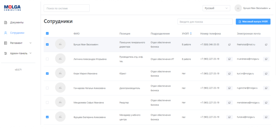The height and width of the screenshot is (138, 276).
Task: Uncheck the checkbox for Бунша Иван Васильевич
Action: [x=47, y=45]
